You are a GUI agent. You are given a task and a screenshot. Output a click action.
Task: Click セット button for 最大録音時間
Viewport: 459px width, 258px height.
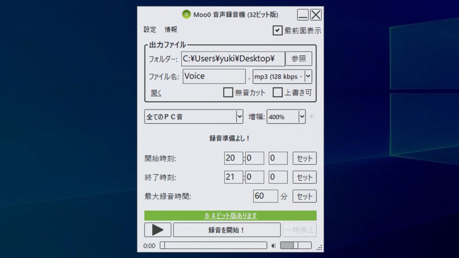coord(304,196)
